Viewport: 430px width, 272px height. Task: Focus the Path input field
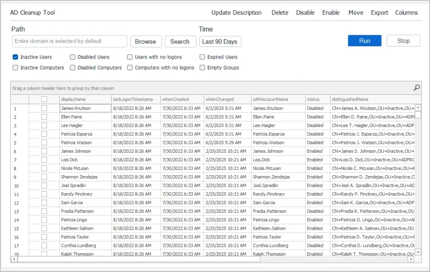[x=69, y=41]
